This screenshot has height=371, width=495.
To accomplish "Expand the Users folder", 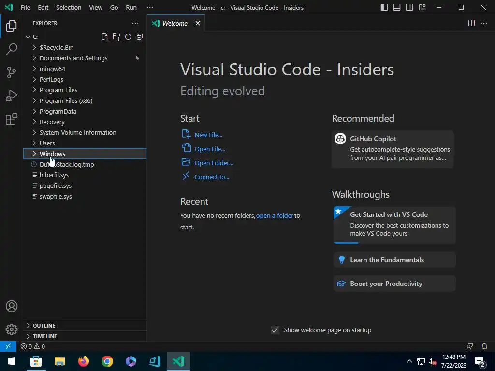I will 85,143.
